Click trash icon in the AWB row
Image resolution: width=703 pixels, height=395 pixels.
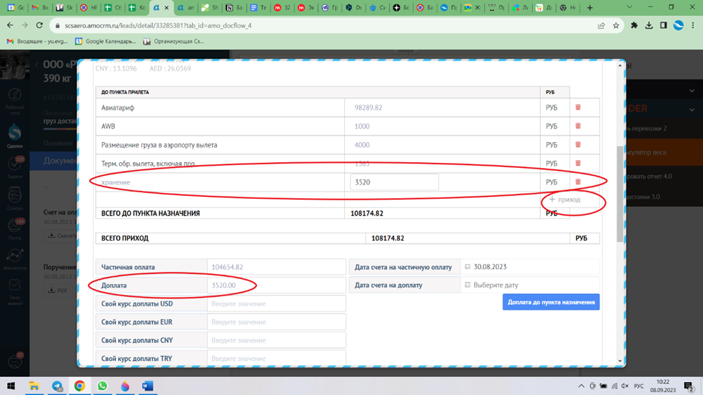pyautogui.click(x=577, y=126)
